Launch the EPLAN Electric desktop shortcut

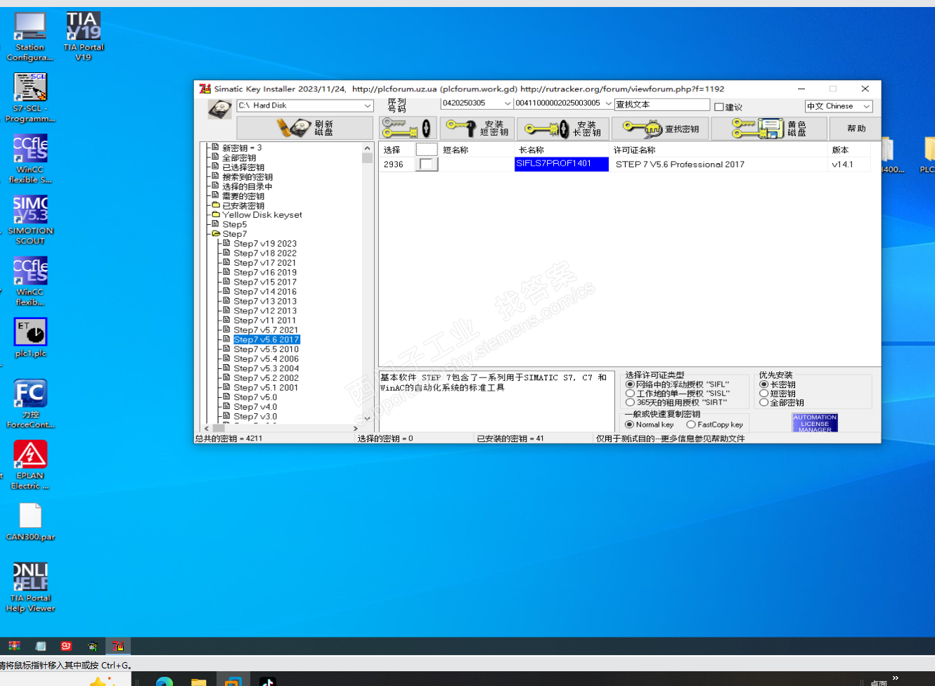coord(30,465)
